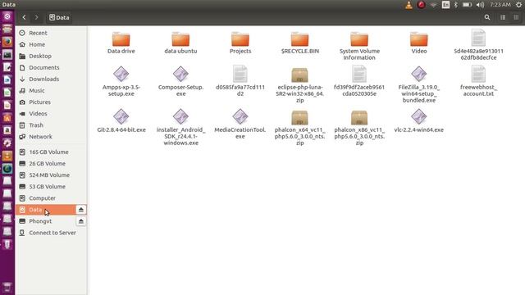Open the $RECYCLE.BIN folder
The height and width of the screenshot is (295, 525).
click(300, 43)
